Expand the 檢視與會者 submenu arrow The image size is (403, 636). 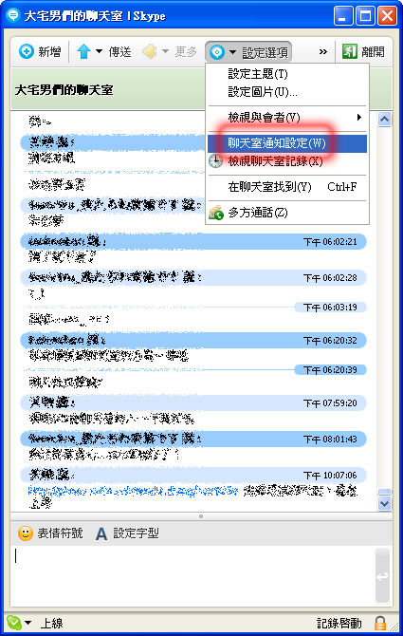tap(358, 118)
